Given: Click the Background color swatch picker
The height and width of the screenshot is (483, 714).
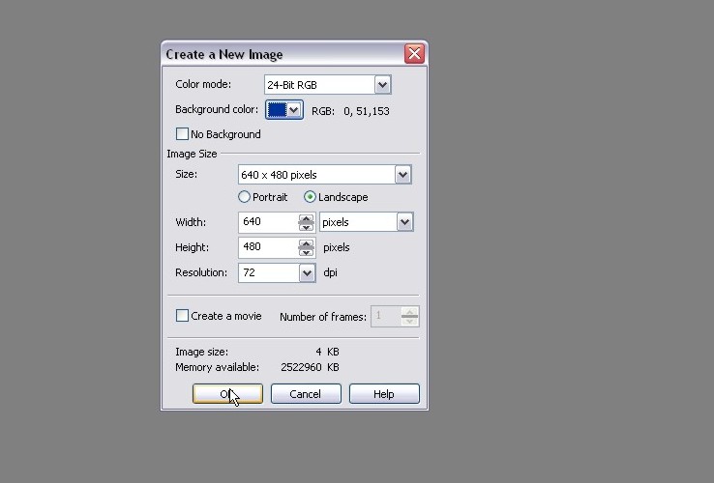Looking at the screenshot, I should pyautogui.click(x=284, y=110).
